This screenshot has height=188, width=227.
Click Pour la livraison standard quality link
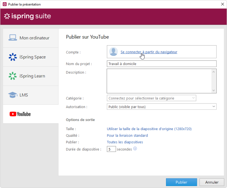point(127,135)
